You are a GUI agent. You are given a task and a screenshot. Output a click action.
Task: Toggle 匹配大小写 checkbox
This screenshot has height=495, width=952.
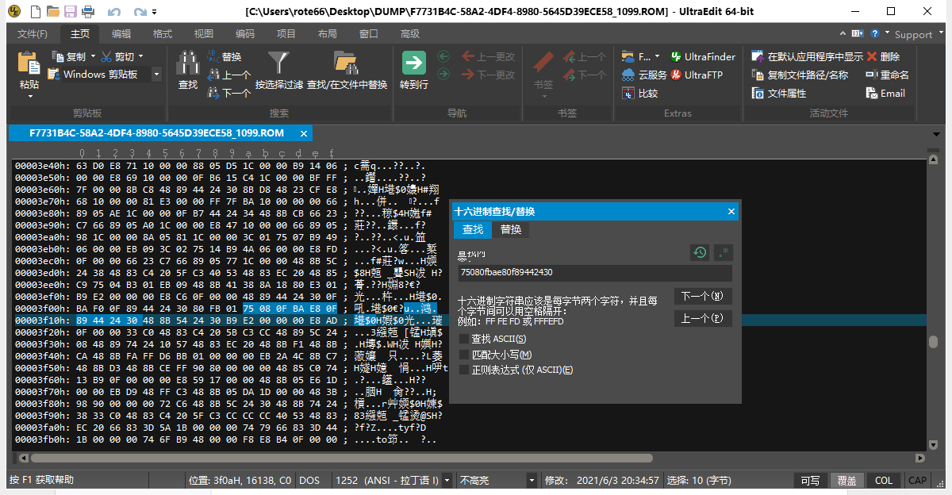click(x=464, y=355)
